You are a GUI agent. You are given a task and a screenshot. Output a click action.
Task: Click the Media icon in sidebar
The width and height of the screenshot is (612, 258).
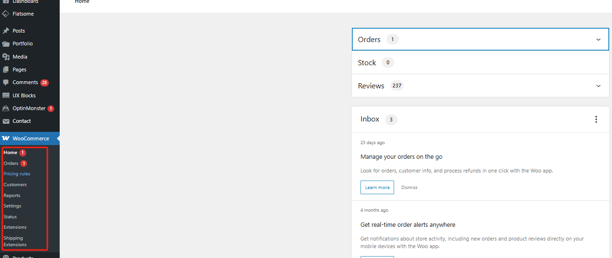click(6, 57)
